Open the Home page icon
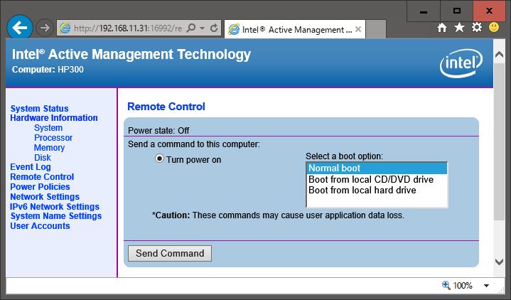 pyautogui.click(x=442, y=28)
